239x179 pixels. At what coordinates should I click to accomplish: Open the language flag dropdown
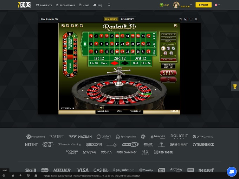[x=217, y=5]
